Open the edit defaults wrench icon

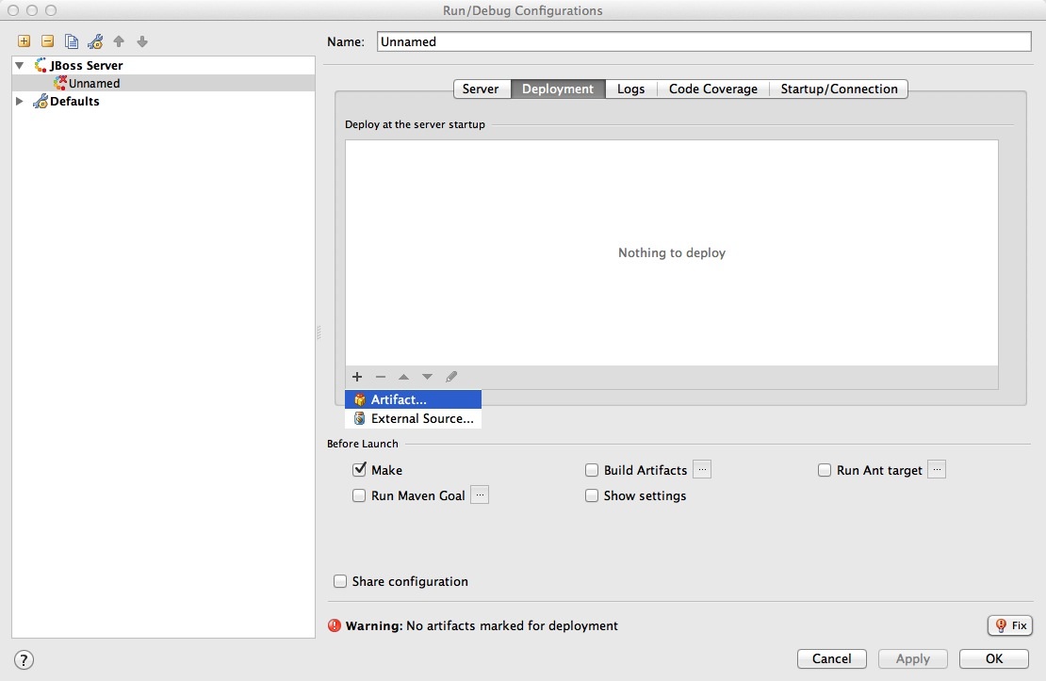[95, 41]
